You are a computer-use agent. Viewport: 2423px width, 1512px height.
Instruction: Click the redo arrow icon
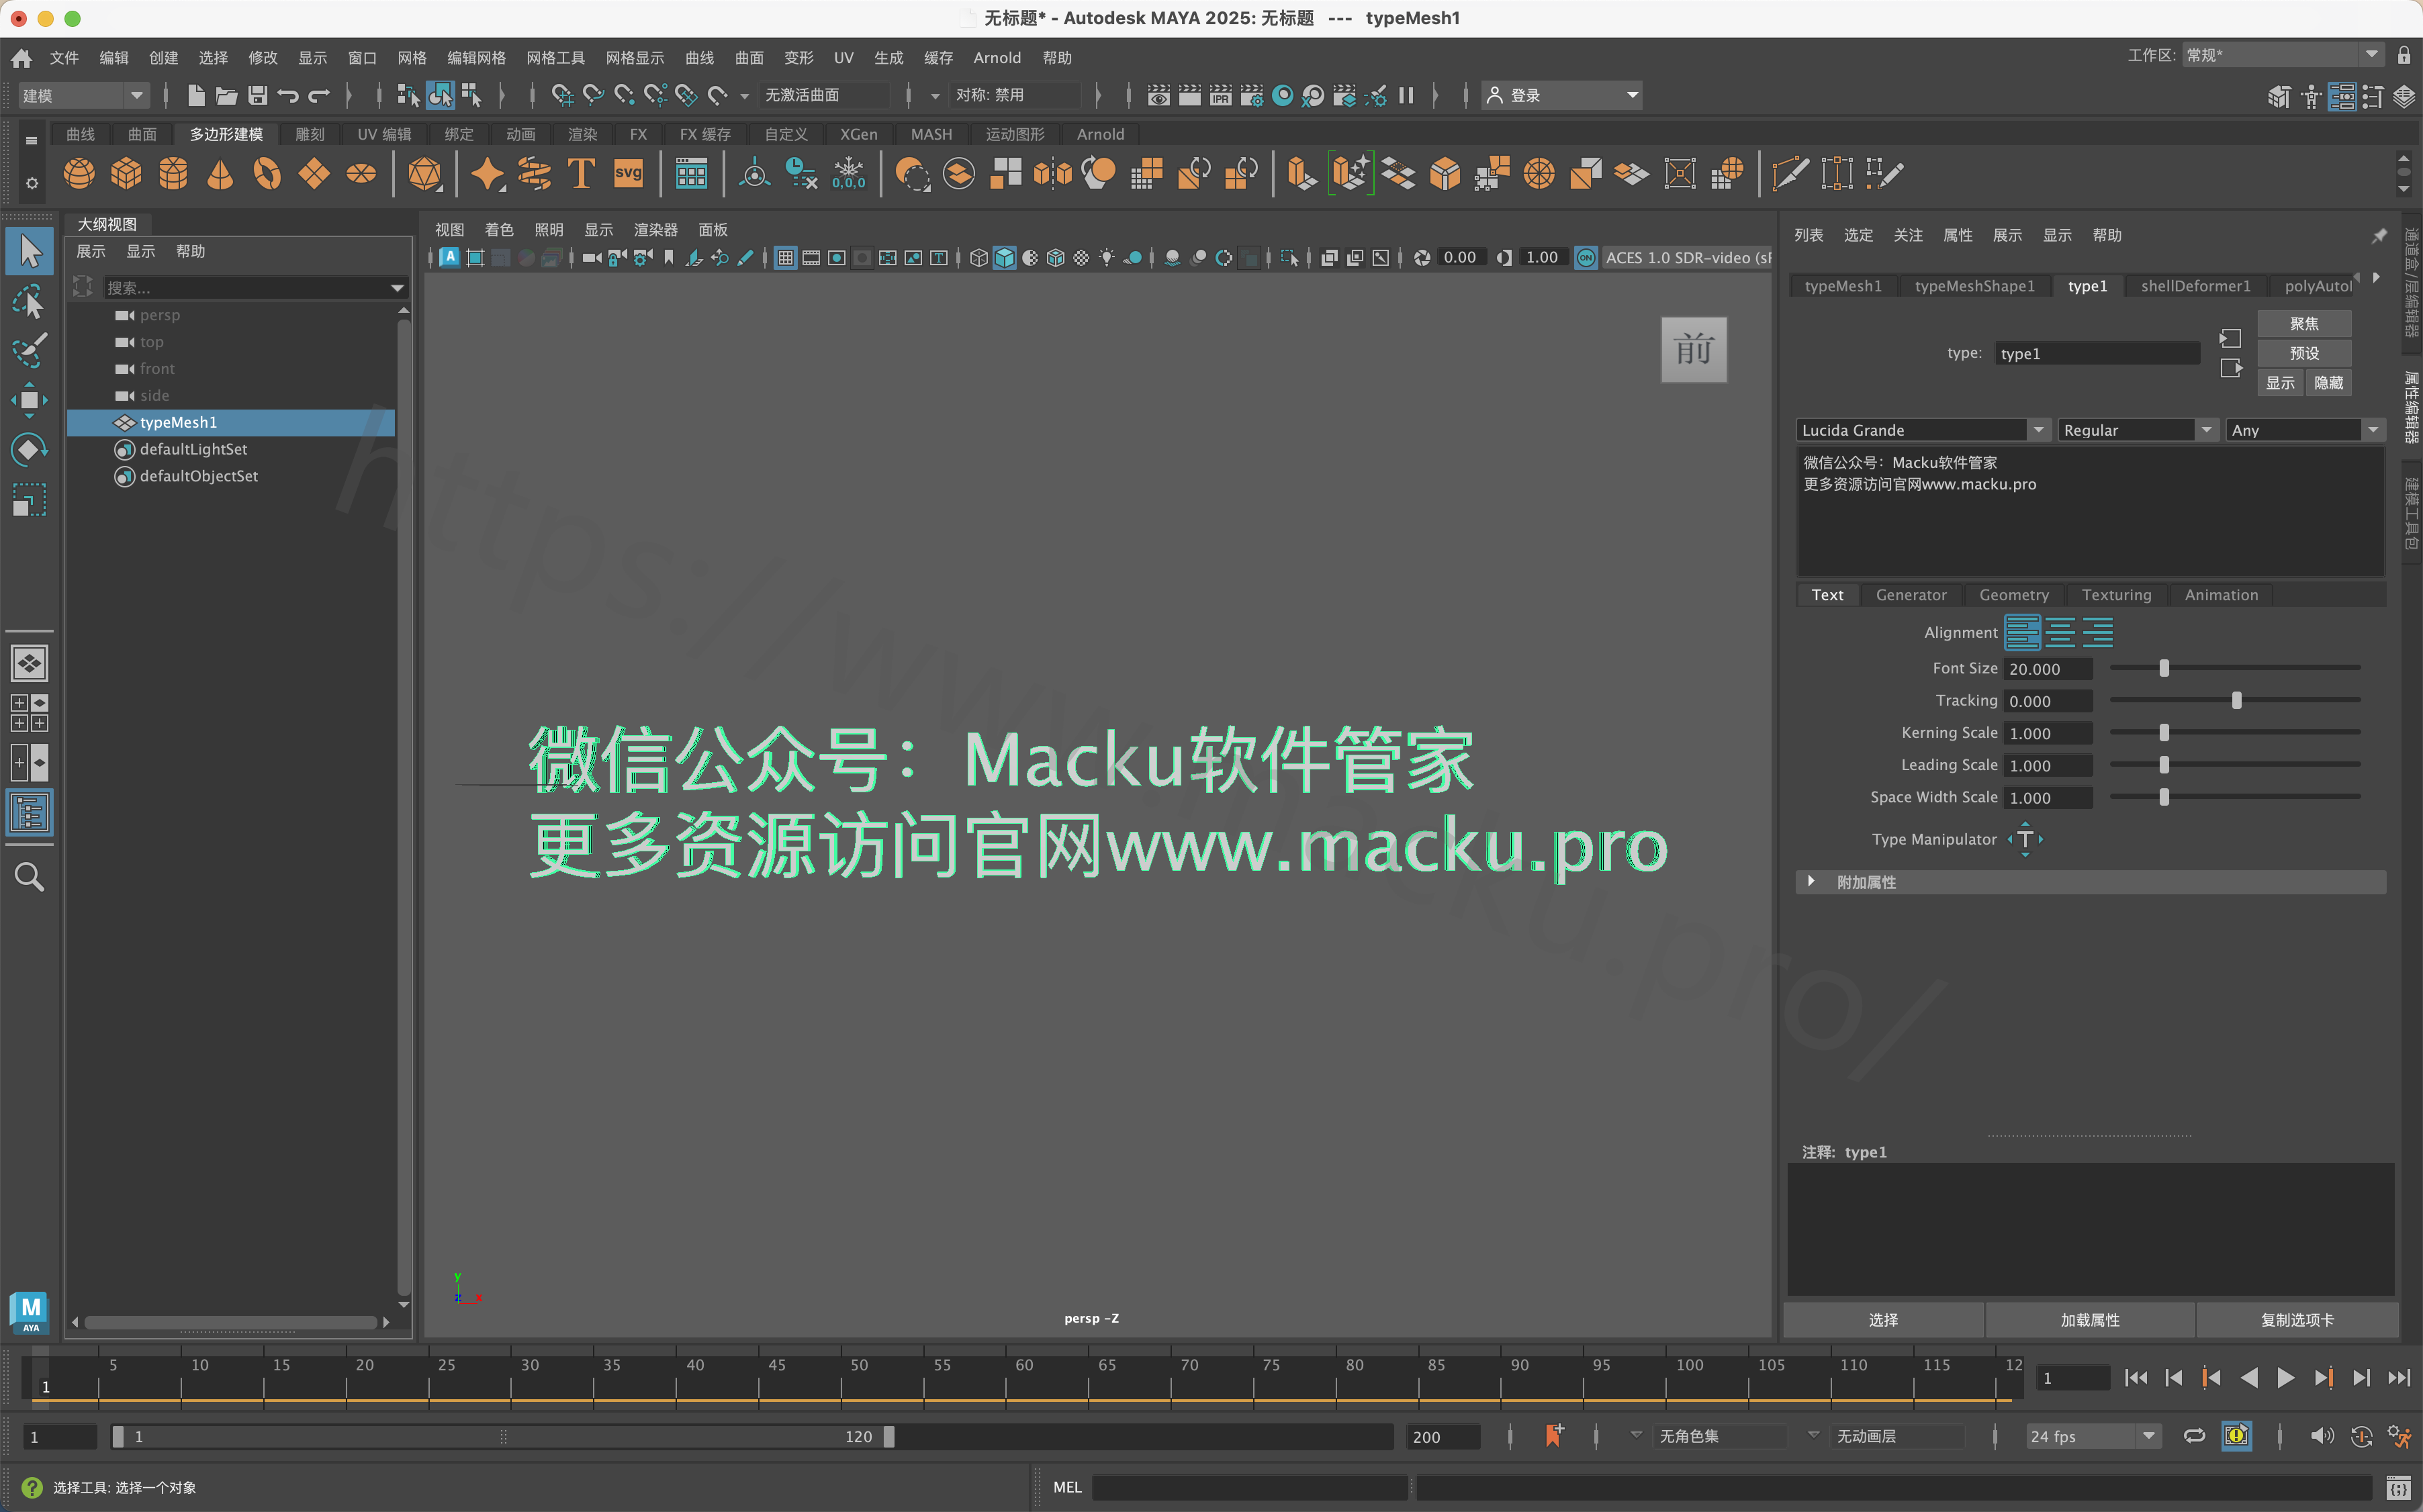(319, 95)
